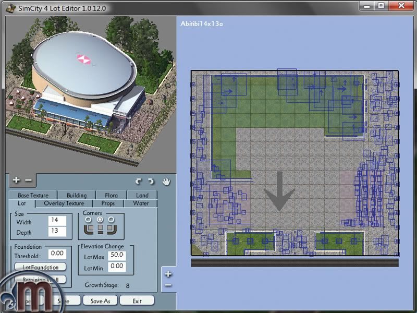417x313 pixels.
Task: Click the straight corner icon
Action: [100, 229]
